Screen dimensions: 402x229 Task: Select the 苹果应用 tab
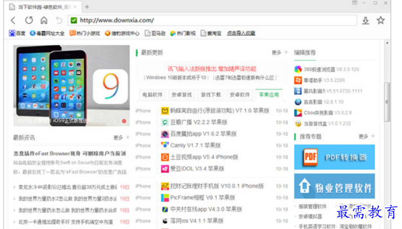[269, 95]
